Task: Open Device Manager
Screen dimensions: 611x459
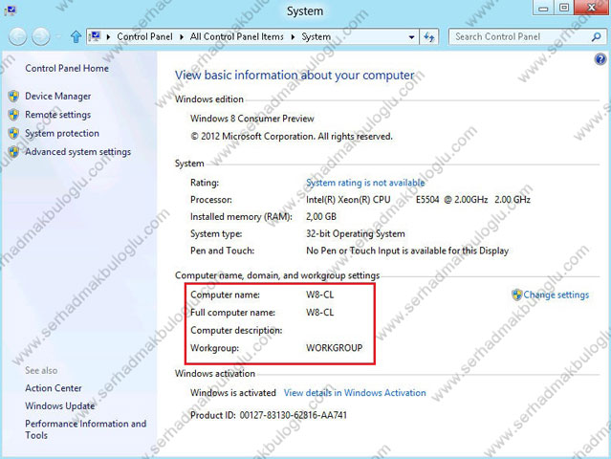Action: (58, 96)
